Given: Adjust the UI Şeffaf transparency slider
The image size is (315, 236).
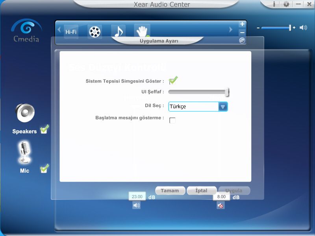Looking at the screenshot, I should tap(199, 92).
